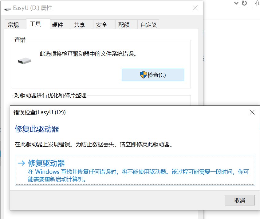Go to the 共享 tab
Image resolution: width=260 pixels, height=219 pixels.
point(80,25)
